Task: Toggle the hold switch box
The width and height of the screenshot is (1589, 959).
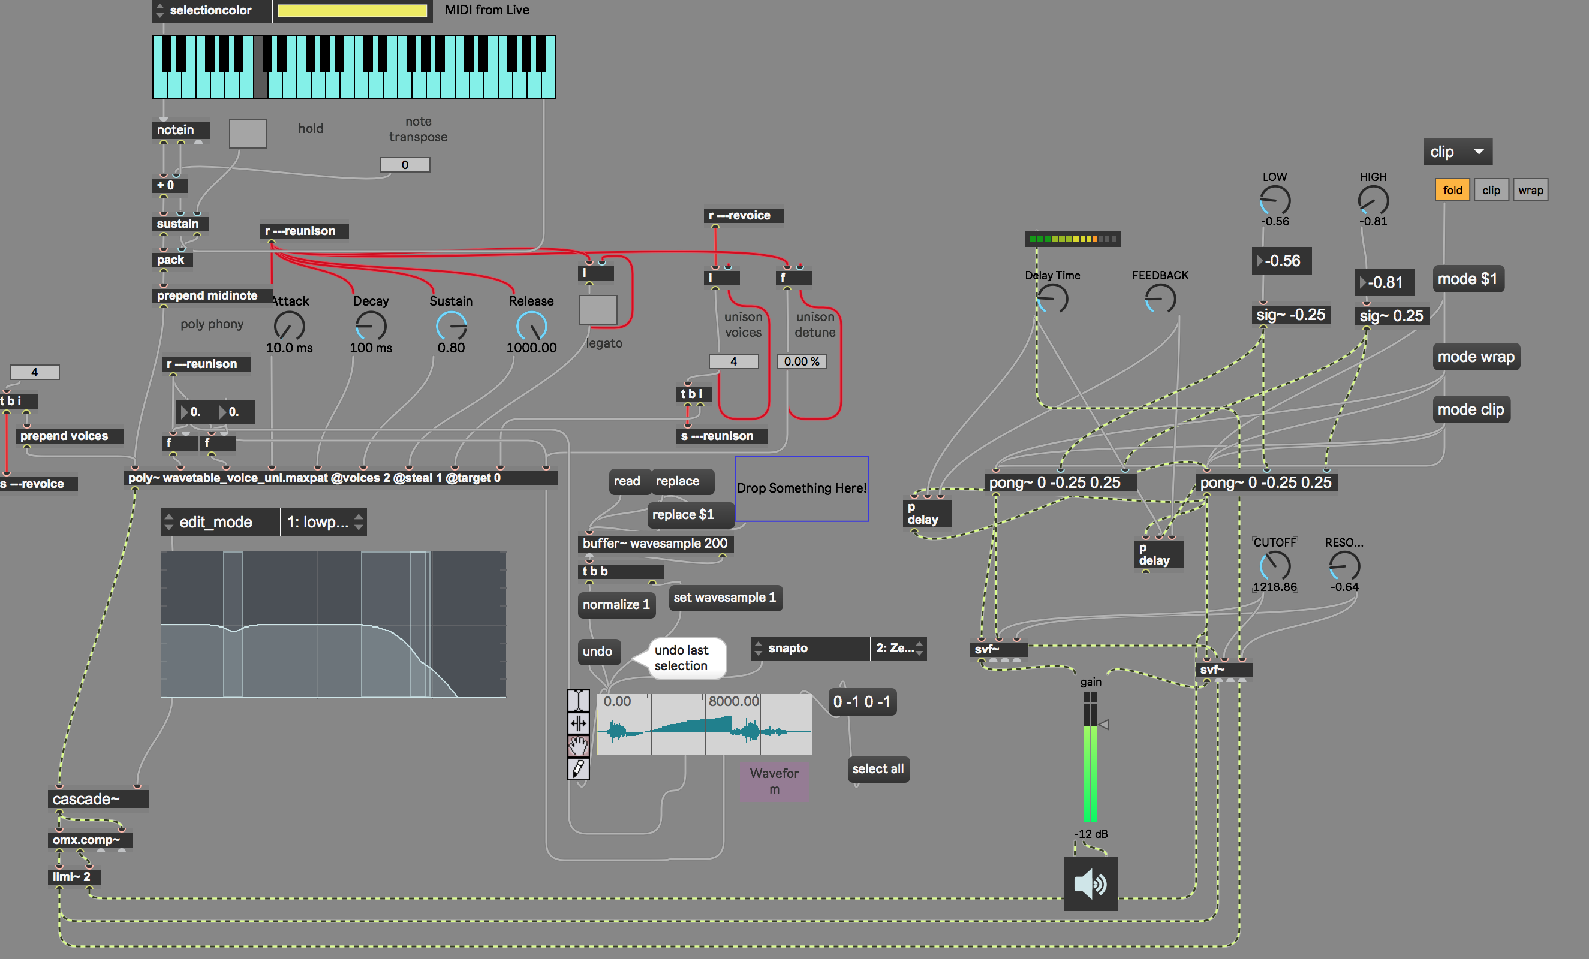Action: coord(248,134)
